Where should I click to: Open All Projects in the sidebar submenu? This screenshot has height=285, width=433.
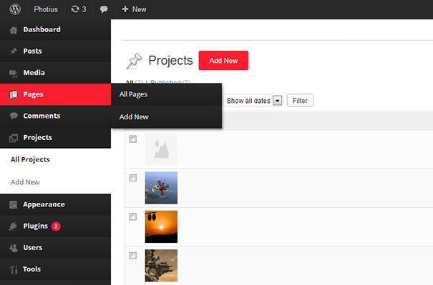coord(30,159)
